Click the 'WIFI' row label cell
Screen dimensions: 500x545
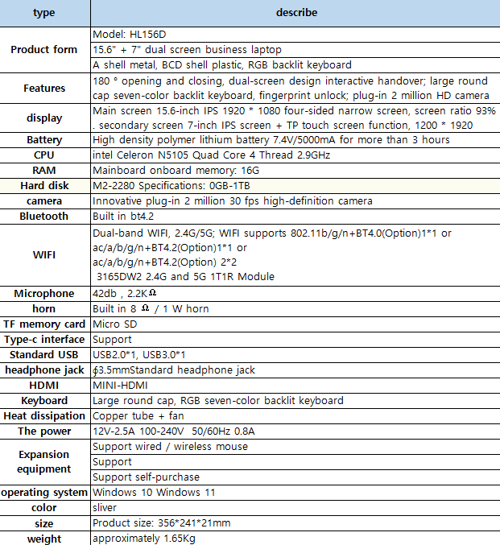[x=44, y=254]
